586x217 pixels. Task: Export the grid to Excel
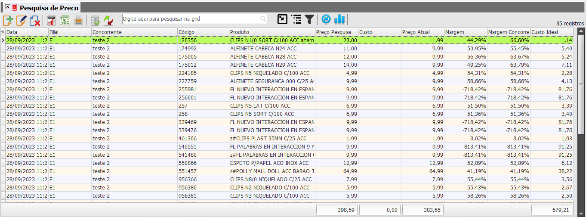pos(65,20)
